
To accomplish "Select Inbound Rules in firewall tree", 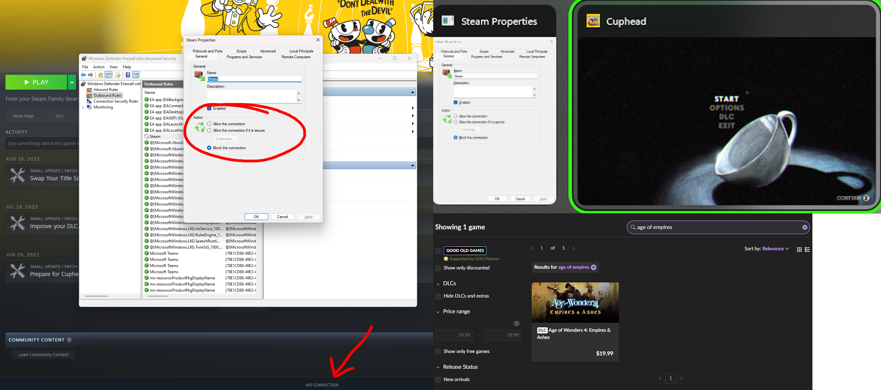I will pyautogui.click(x=106, y=90).
